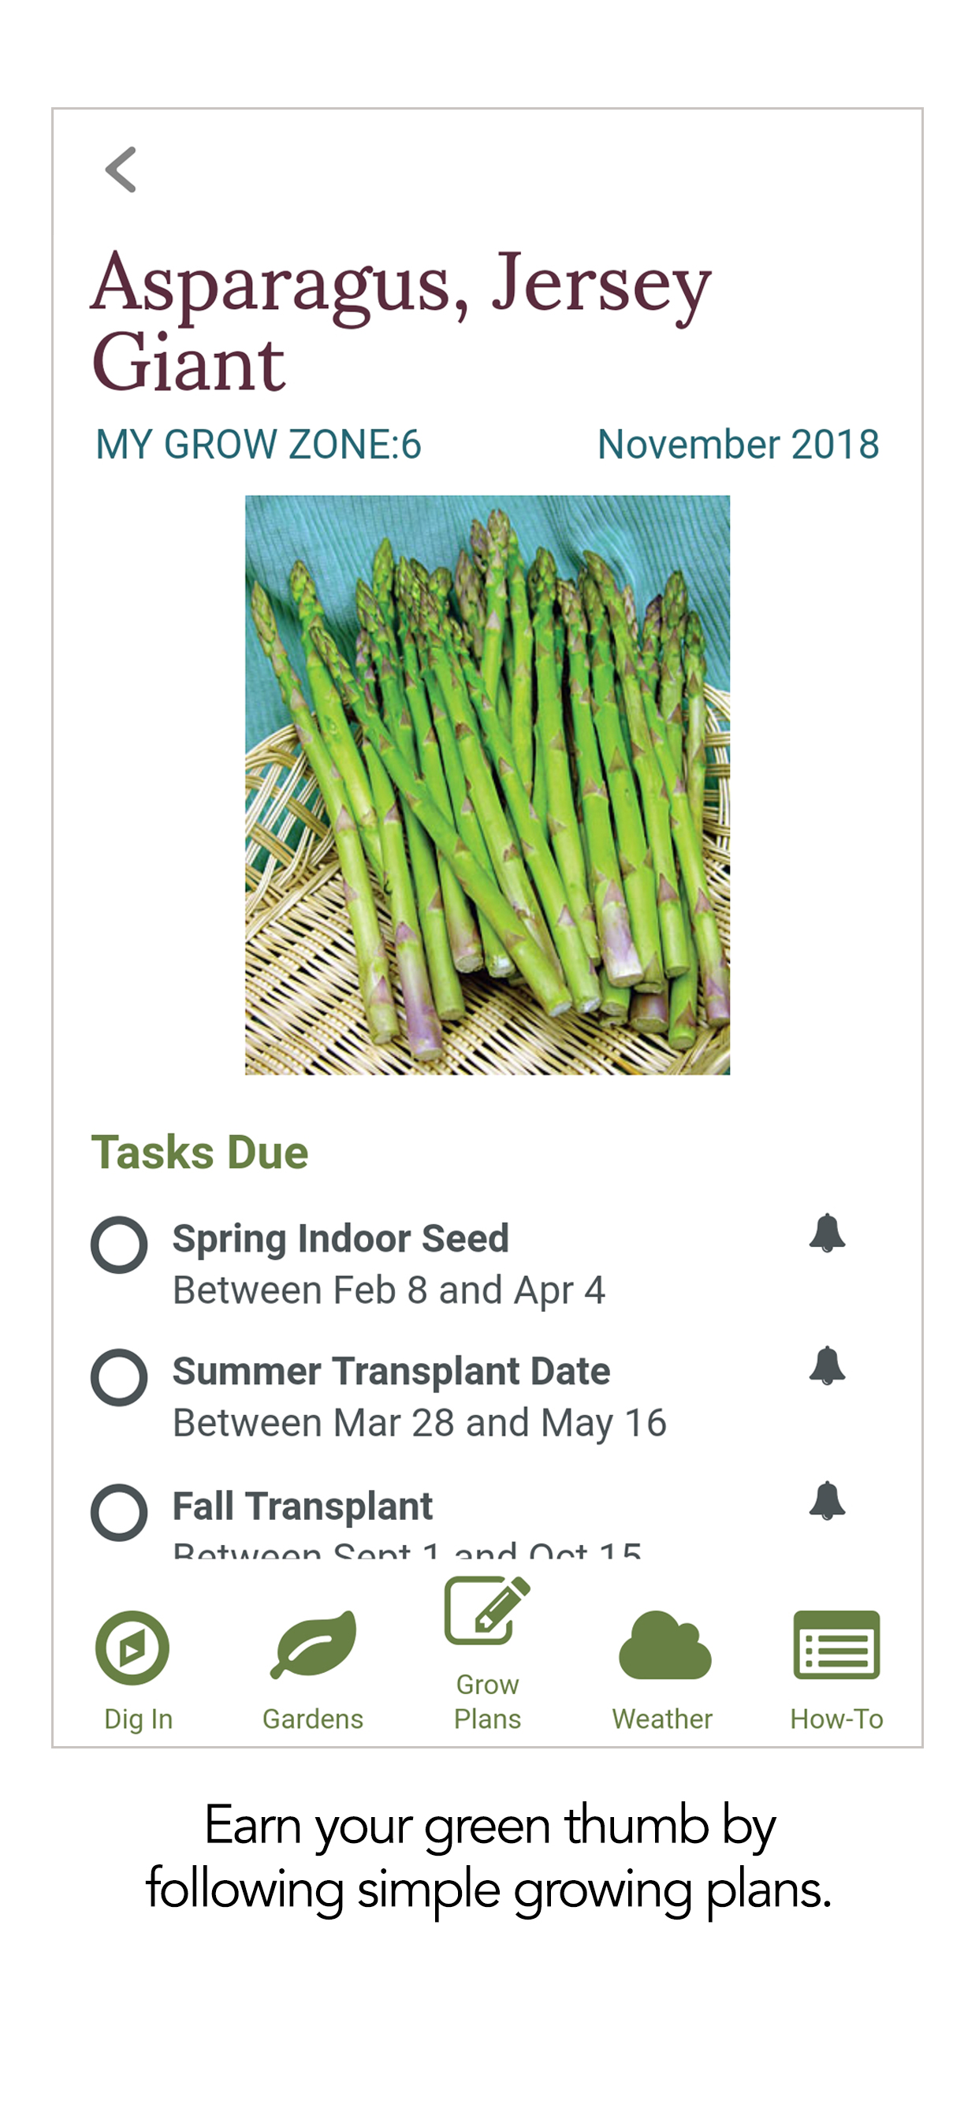Open the Weather cloud icon
Viewport: 979px width, 2119px height.
tap(664, 1645)
